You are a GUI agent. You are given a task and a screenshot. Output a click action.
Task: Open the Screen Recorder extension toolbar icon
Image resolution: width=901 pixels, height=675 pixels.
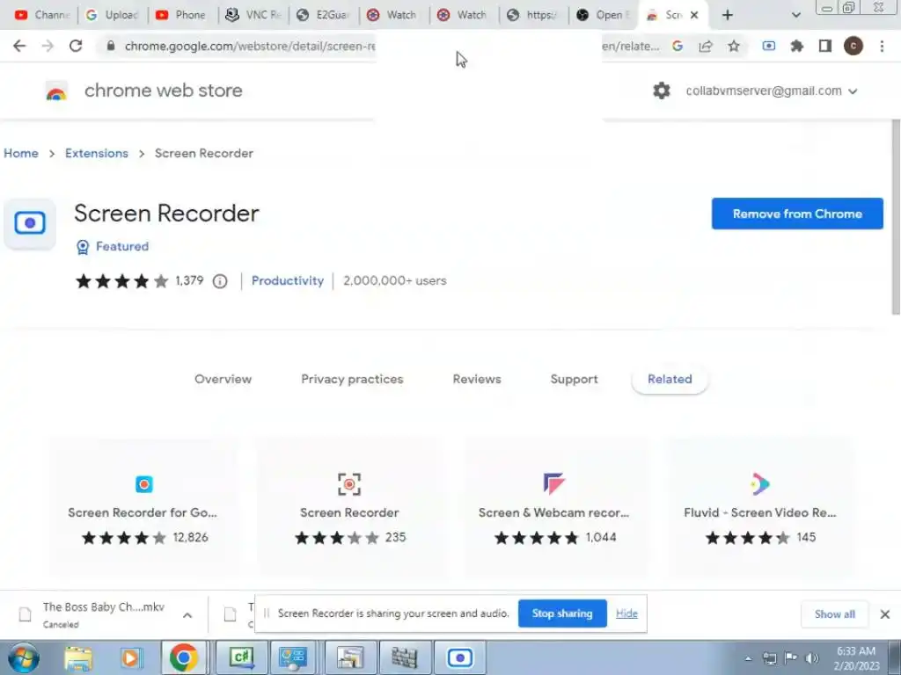769,46
